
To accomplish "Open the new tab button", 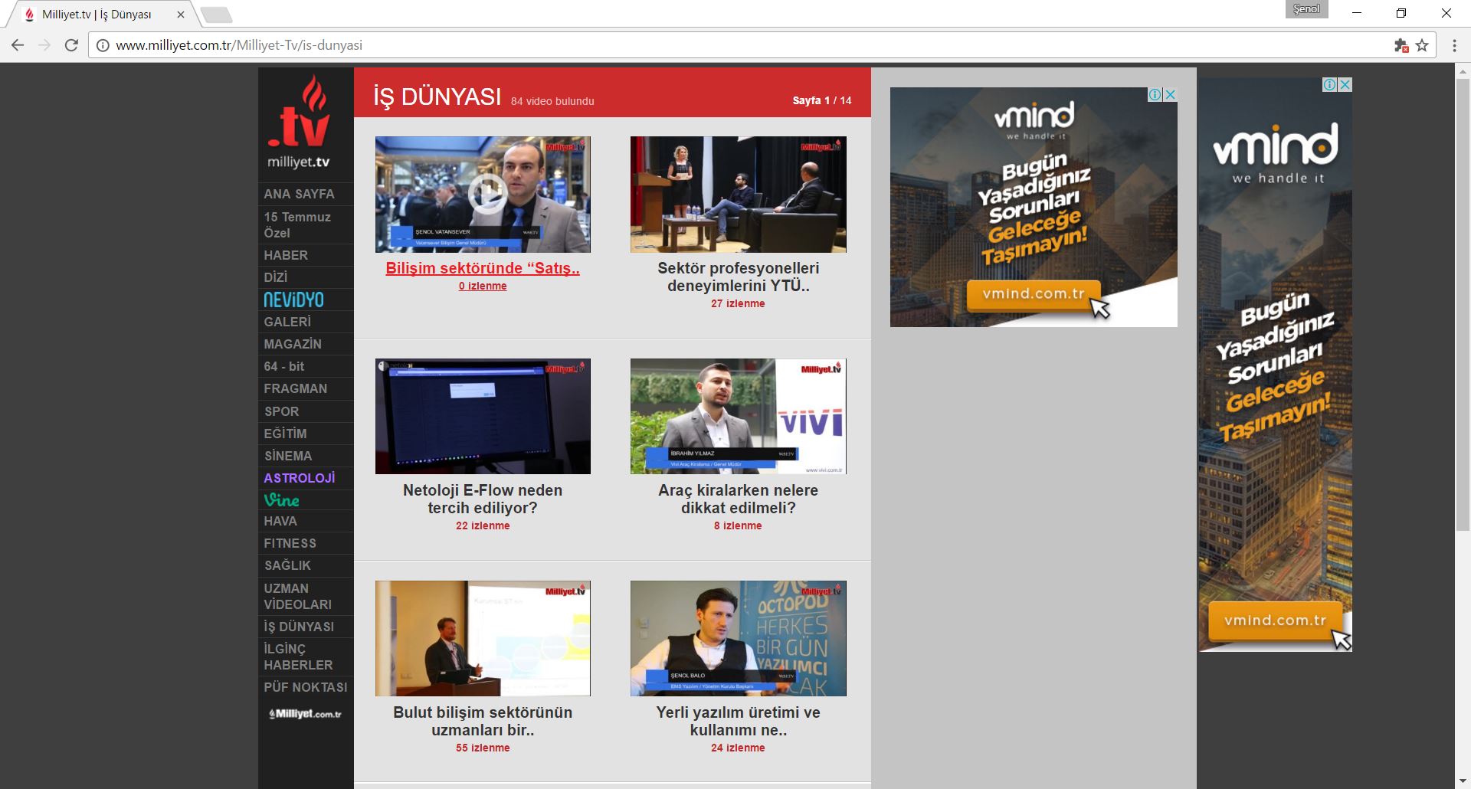I will pos(217,15).
